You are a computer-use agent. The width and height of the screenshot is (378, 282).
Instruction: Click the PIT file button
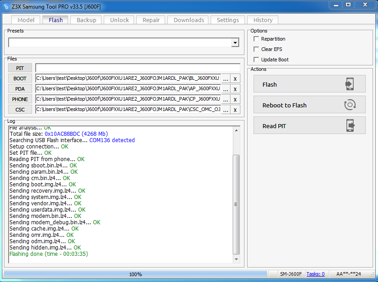(x=20, y=68)
